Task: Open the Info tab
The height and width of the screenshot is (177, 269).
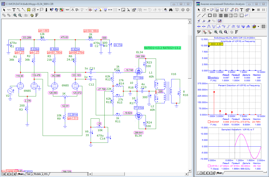Action: pyautogui.click(x=46, y=174)
